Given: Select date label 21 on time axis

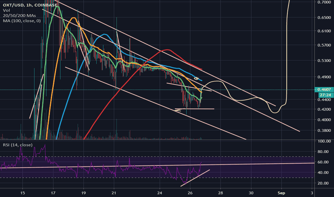Looking at the screenshot, I should 114,193.
